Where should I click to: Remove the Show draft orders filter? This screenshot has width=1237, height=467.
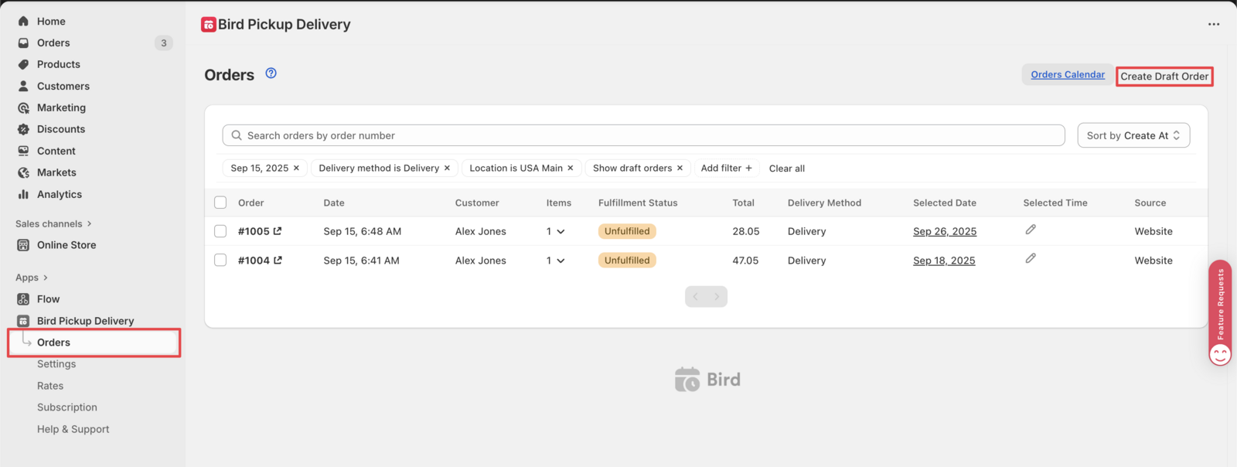(680, 168)
